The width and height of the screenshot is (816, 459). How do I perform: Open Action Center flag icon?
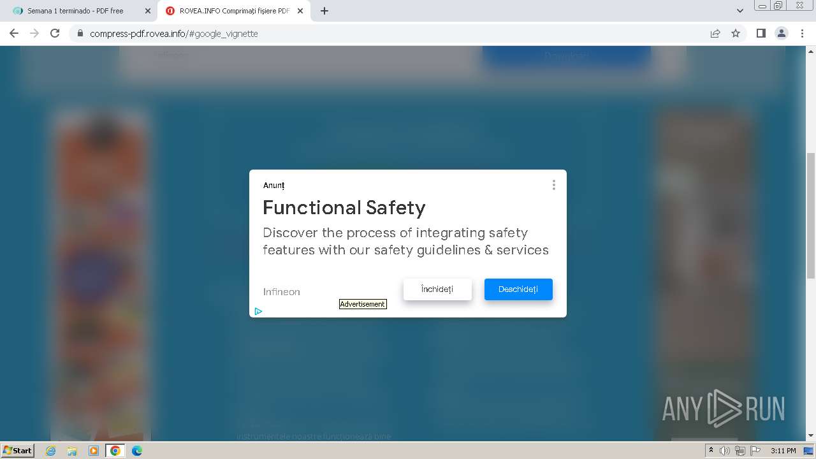click(755, 451)
